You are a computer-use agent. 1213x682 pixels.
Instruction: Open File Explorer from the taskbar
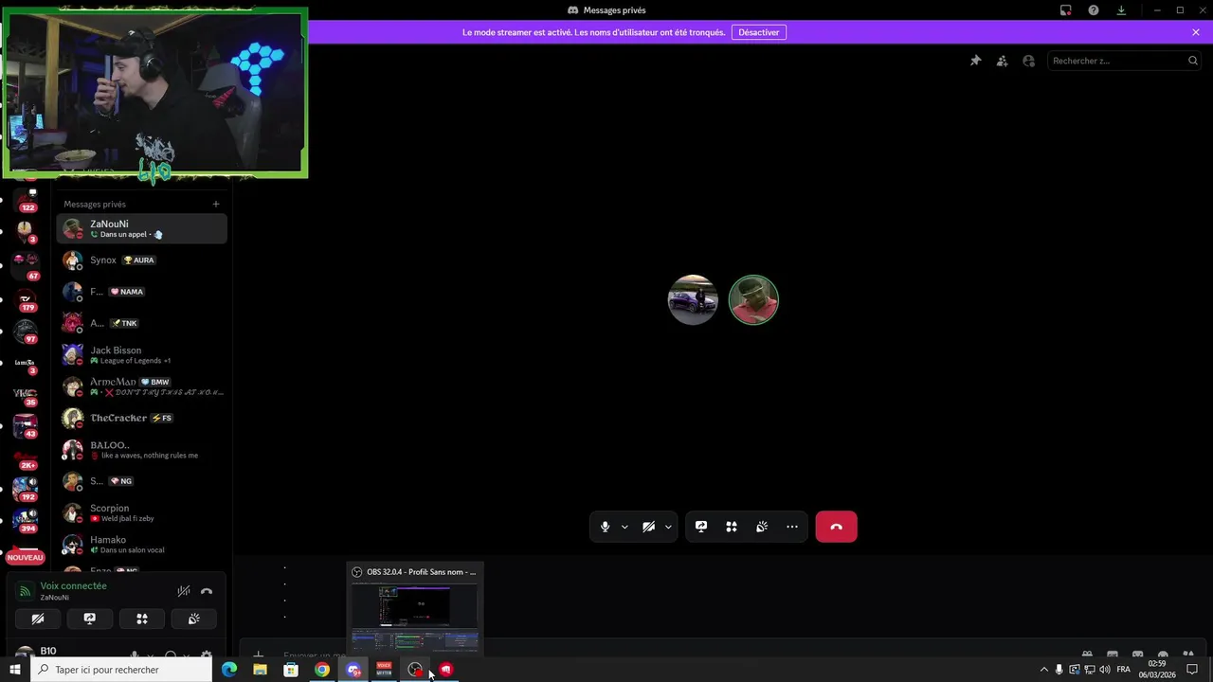[260, 670]
